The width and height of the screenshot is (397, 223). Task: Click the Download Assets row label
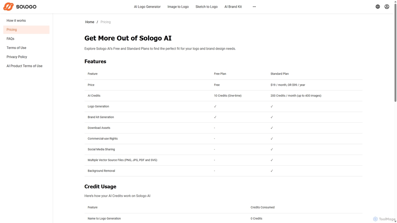pyautogui.click(x=99, y=128)
